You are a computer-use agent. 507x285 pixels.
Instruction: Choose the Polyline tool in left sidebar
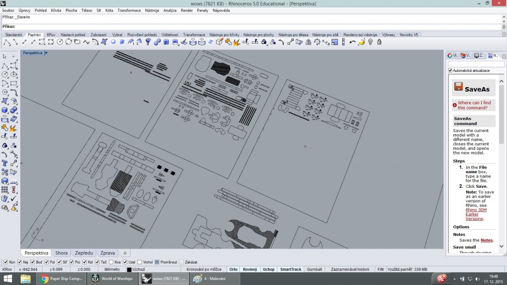click(x=5, y=66)
